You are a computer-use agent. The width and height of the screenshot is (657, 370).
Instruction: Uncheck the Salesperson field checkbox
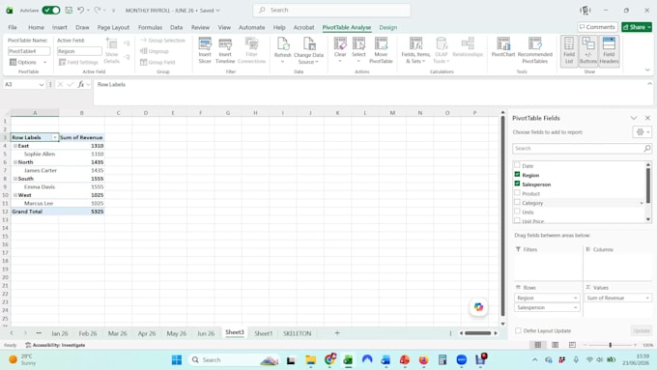pos(517,184)
